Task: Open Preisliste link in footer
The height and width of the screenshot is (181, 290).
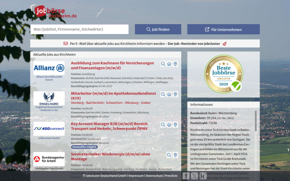Action: pos(171,176)
